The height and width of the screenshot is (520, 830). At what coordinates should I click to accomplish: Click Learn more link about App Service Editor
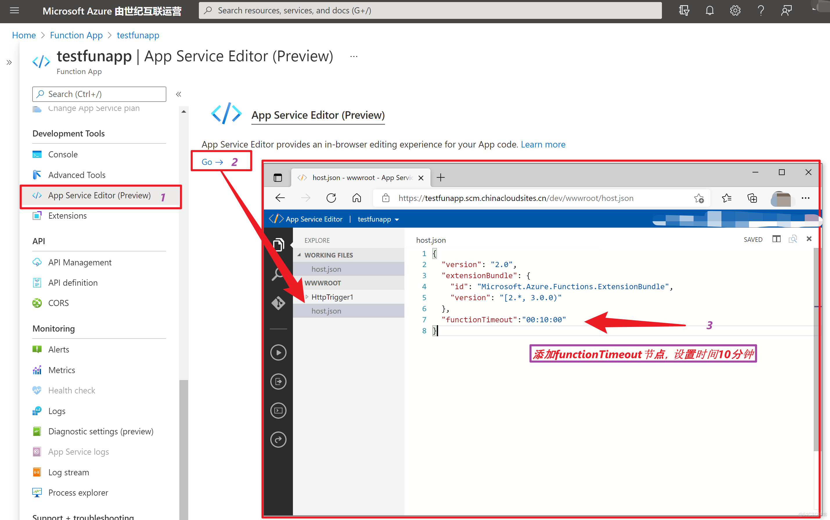coord(542,144)
